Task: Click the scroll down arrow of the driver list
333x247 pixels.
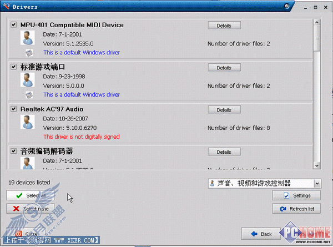Action: pyautogui.click(x=317, y=165)
